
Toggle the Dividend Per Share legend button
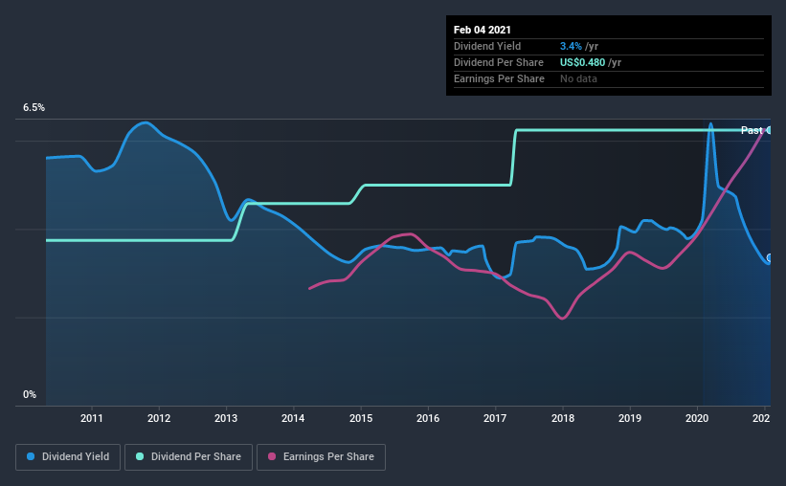click(189, 457)
